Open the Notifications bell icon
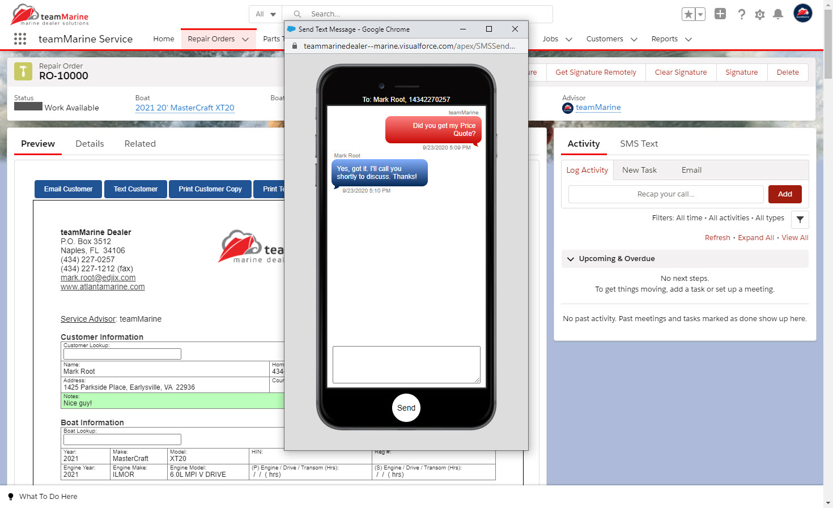 (x=778, y=14)
